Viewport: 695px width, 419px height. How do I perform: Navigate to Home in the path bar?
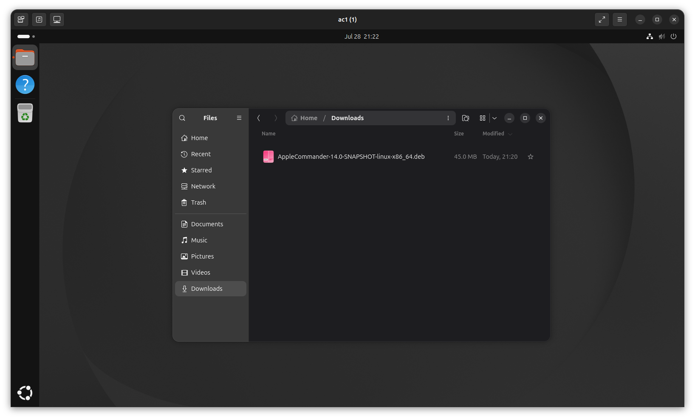pyautogui.click(x=305, y=118)
